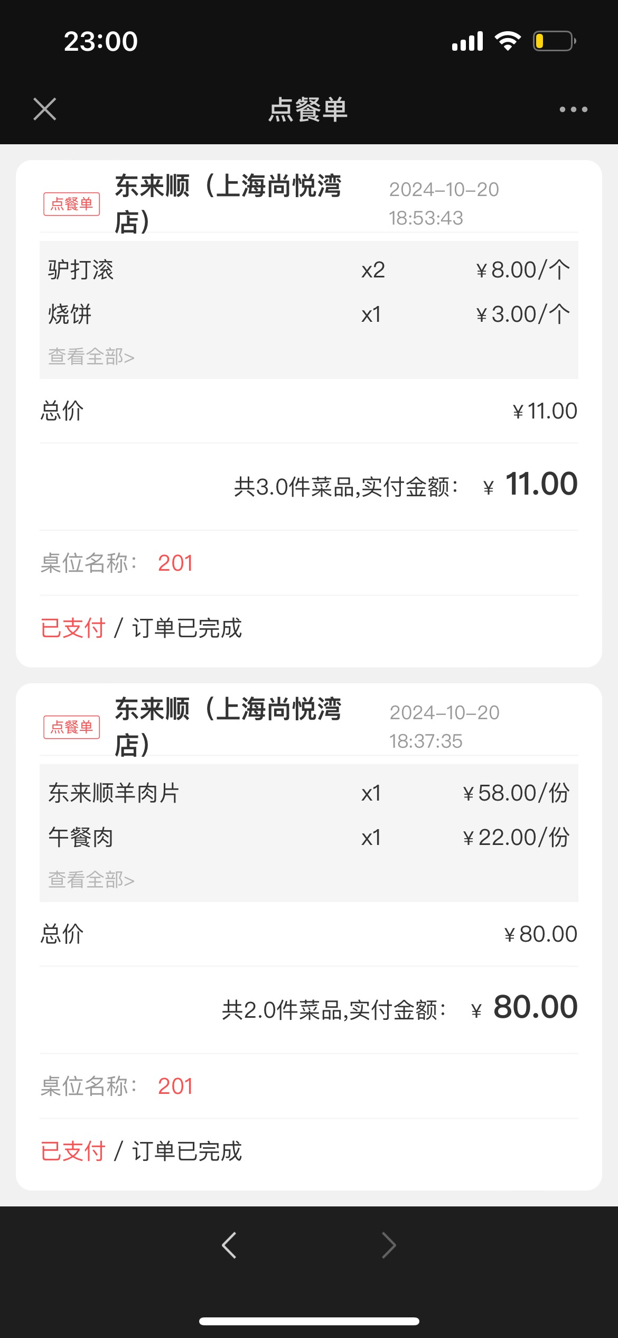Select the 东来顺羊肉片 item row
This screenshot has height=1338, width=618.
point(309,793)
